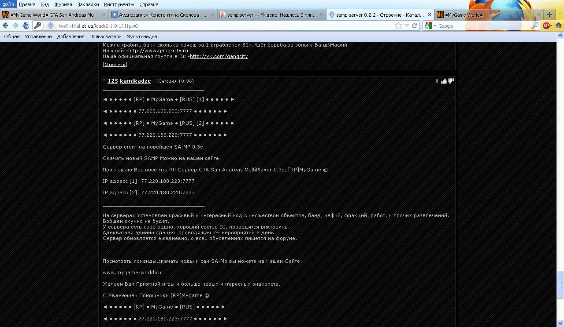Close the Аудиозаписи Константина Скалова tab
The height and width of the screenshot is (327, 564).
coord(212,15)
